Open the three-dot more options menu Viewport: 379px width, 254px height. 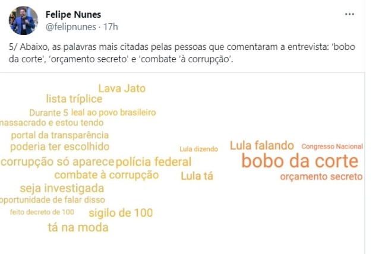point(349,14)
